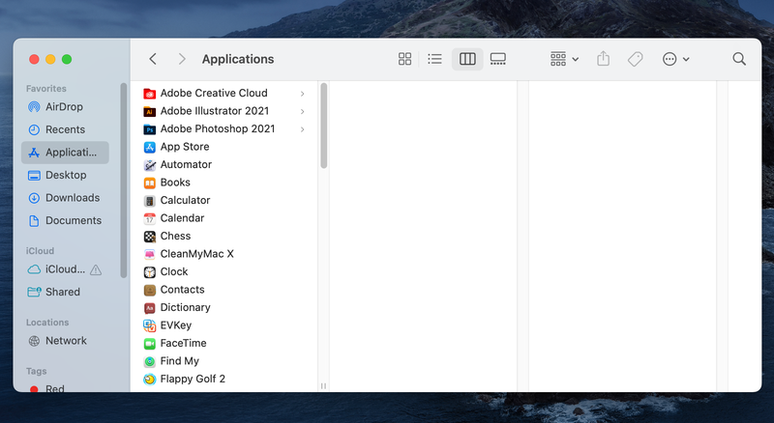Image resolution: width=774 pixels, height=423 pixels.
Task: Select the "Adobe Photoshop 2021" name text
Action: 218,128
